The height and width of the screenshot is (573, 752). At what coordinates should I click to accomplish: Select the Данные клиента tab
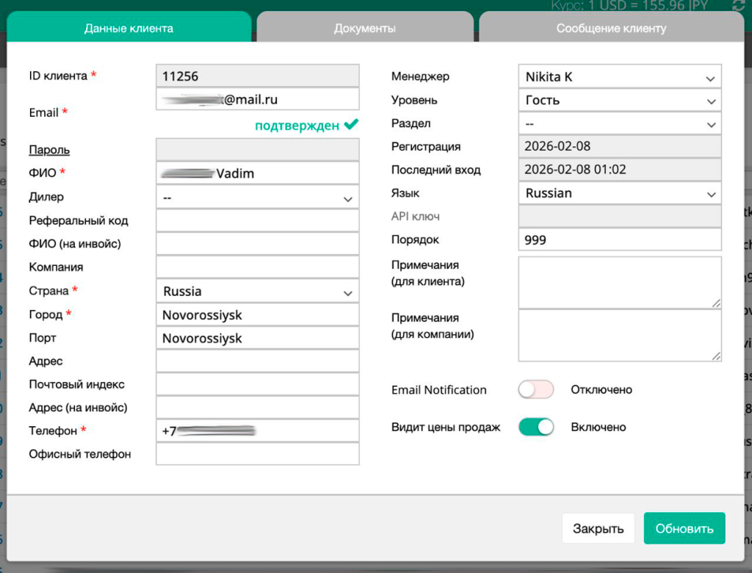(129, 29)
